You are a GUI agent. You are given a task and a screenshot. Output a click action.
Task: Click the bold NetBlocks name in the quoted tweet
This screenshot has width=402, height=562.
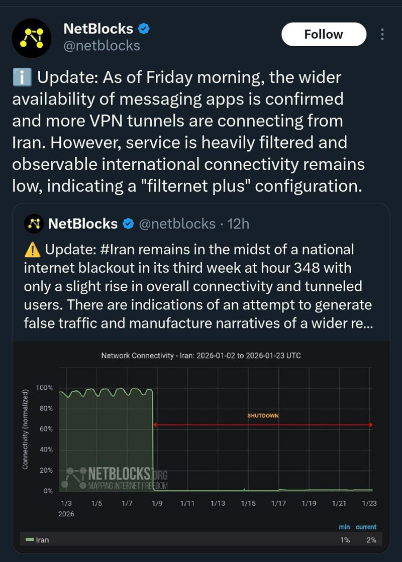coord(83,223)
